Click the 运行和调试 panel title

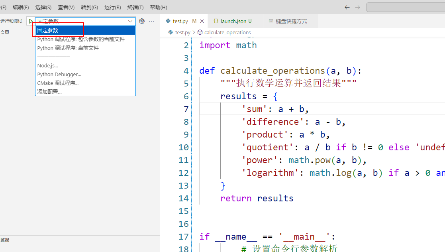coord(11,21)
